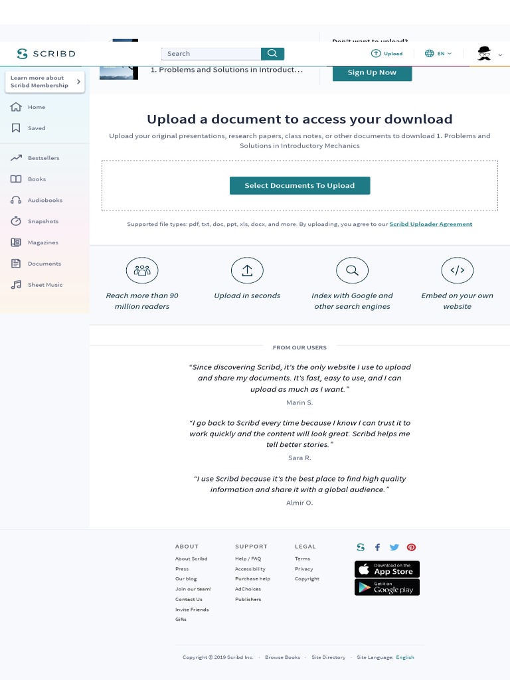Click in the Search input field
510x680 pixels.
211,53
